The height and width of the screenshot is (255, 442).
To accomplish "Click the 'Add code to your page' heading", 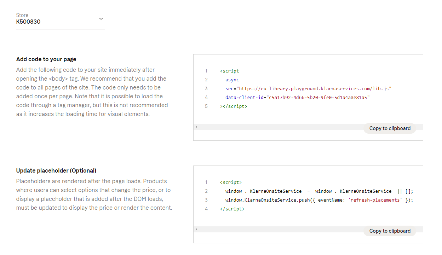I will [x=46, y=59].
